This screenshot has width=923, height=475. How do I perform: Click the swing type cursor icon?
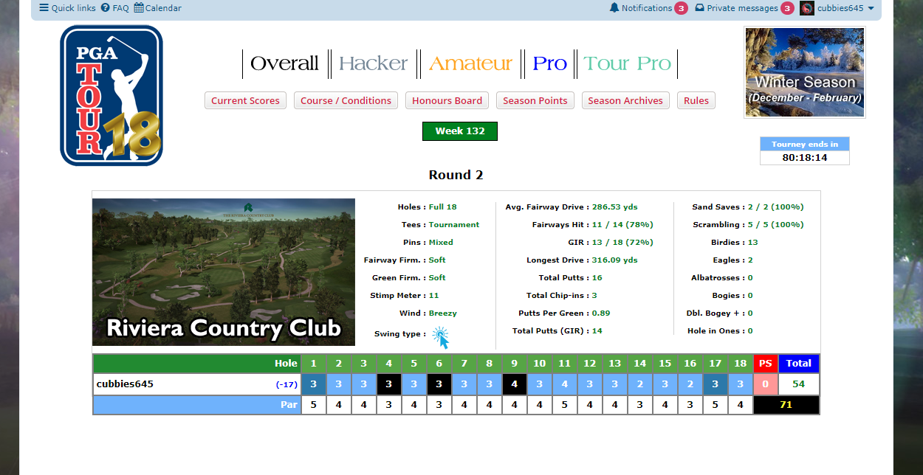[x=440, y=337]
